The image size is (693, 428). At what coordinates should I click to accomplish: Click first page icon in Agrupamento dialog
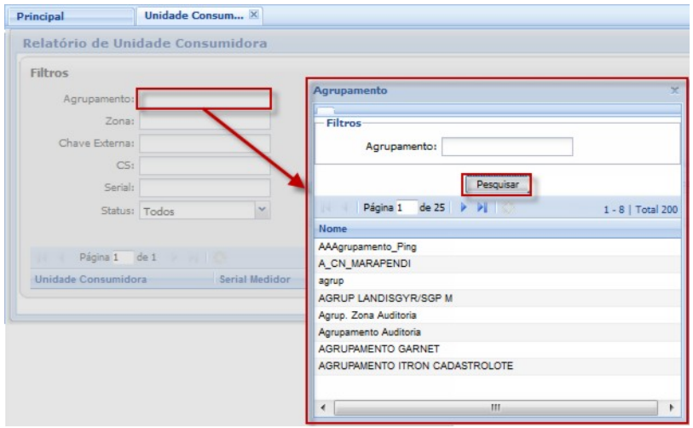[x=326, y=208]
